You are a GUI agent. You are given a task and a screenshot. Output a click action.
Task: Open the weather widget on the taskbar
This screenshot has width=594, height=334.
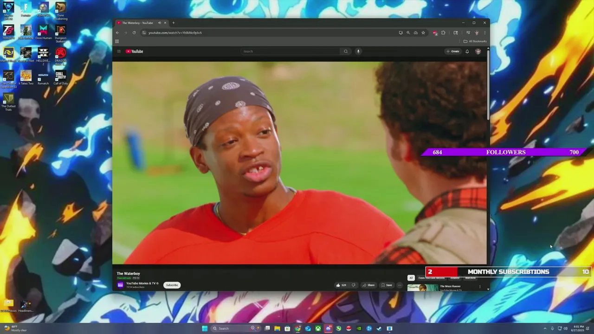[x=15, y=328]
